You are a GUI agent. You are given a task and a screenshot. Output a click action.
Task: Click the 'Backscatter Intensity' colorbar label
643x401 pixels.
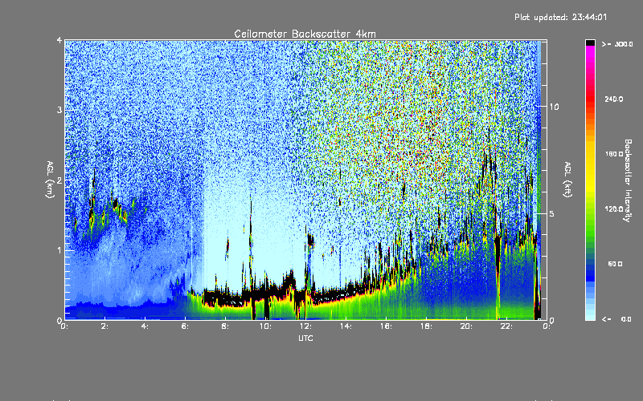point(628,180)
